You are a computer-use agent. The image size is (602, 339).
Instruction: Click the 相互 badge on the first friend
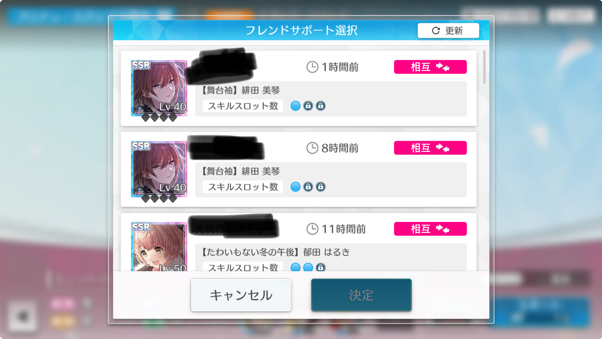pyautogui.click(x=430, y=67)
